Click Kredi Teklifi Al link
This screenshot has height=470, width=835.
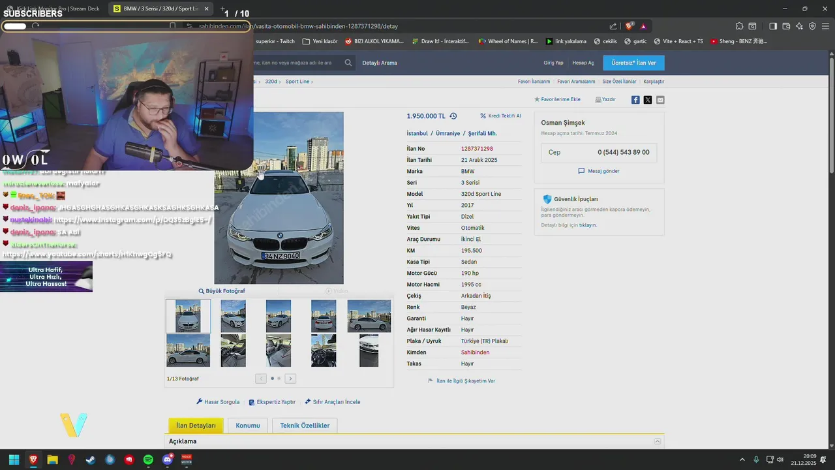click(x=500, y=116)
